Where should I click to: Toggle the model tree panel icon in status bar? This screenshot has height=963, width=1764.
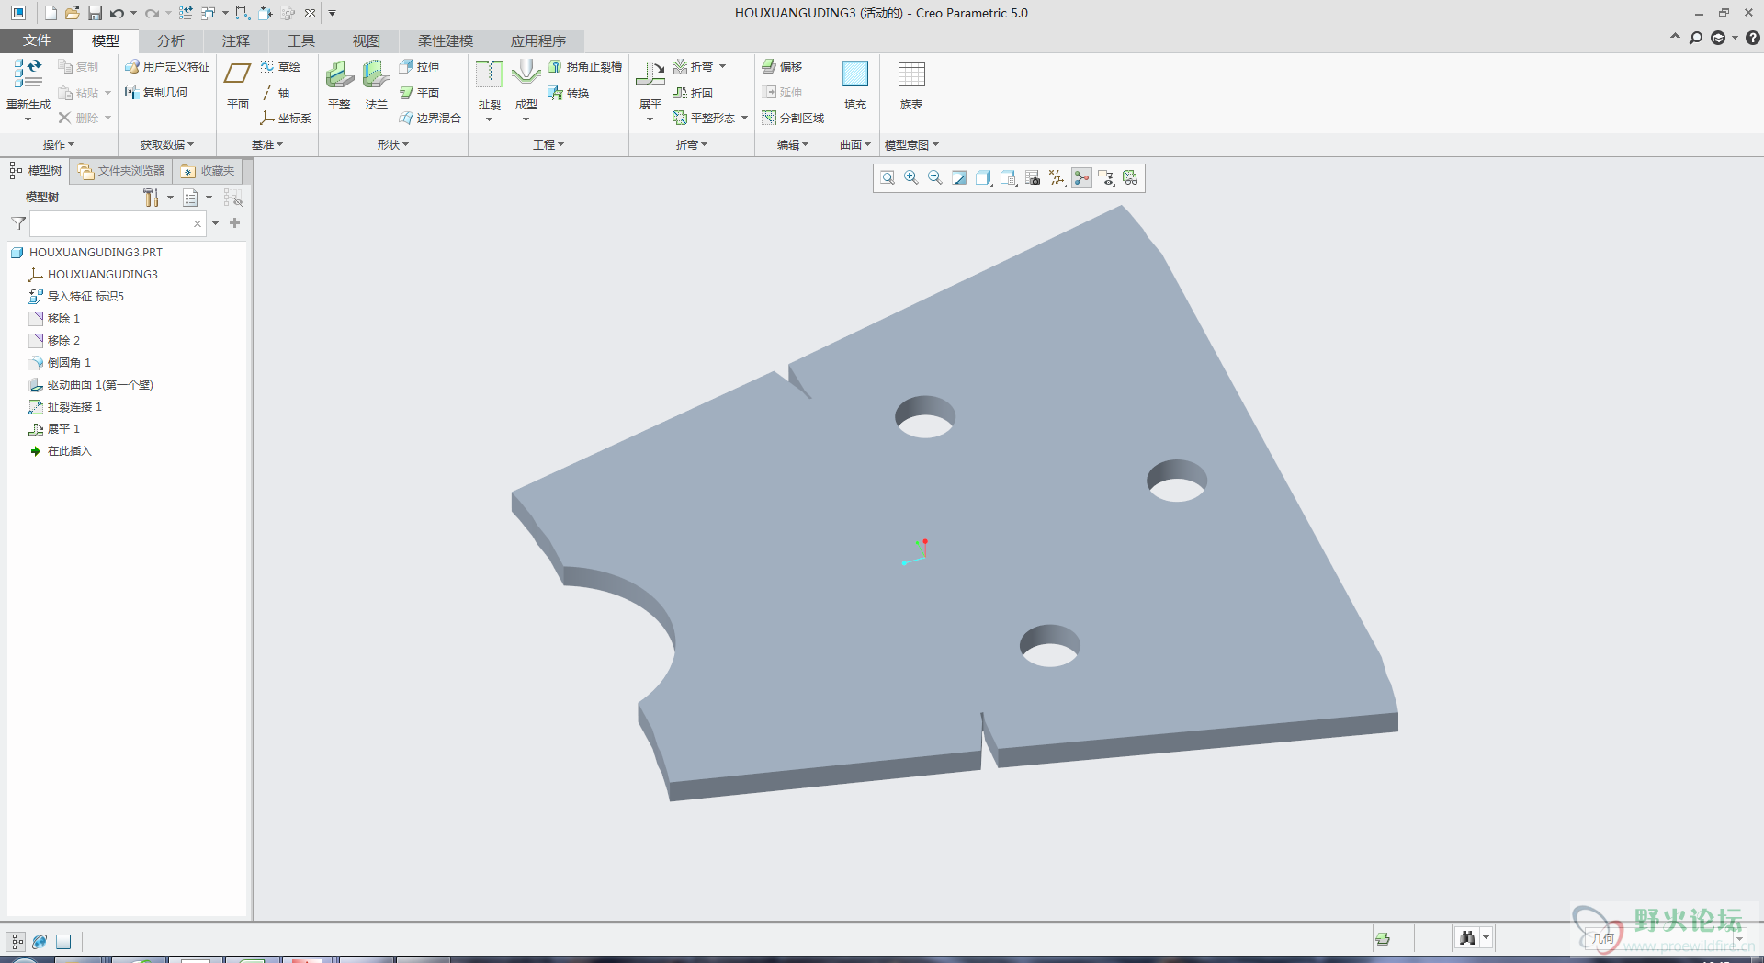17,941
